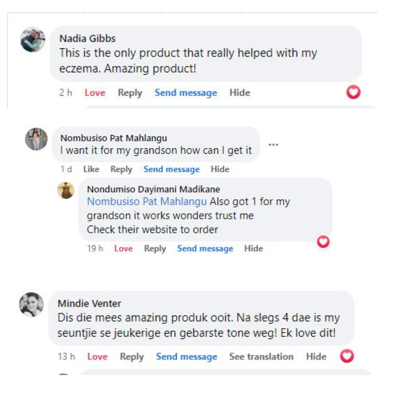Image resolution: width=415 pixels, height=415 pixels.
Task: Like Nombusiso Pat Mahlangu's comment
Action: [x=91, y=169]
